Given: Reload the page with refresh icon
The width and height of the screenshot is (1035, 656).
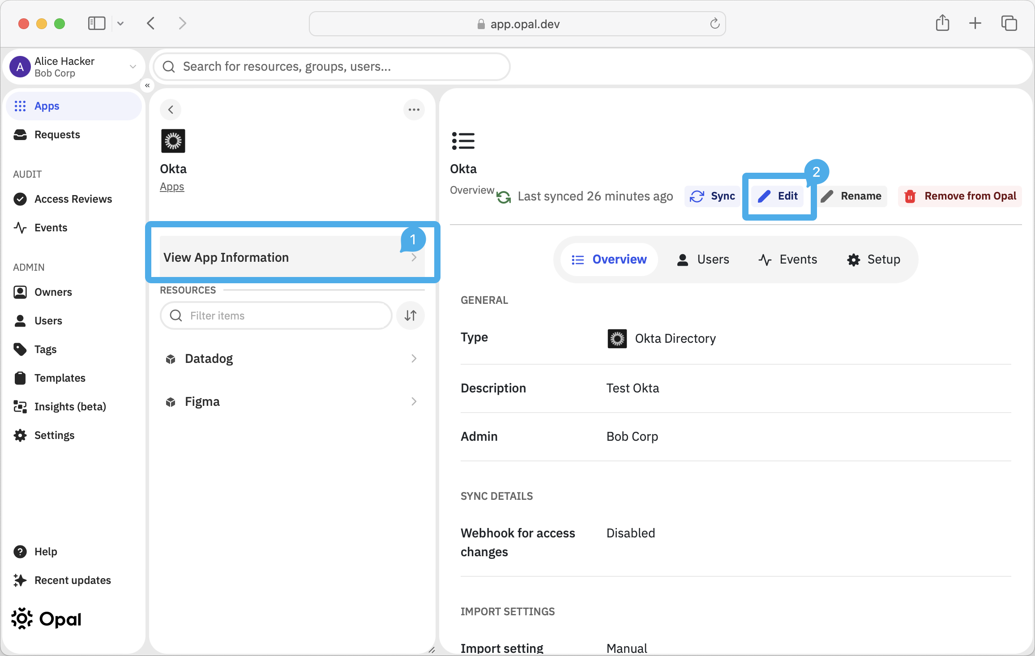Looking at the screenshot, I should [715, 23].
